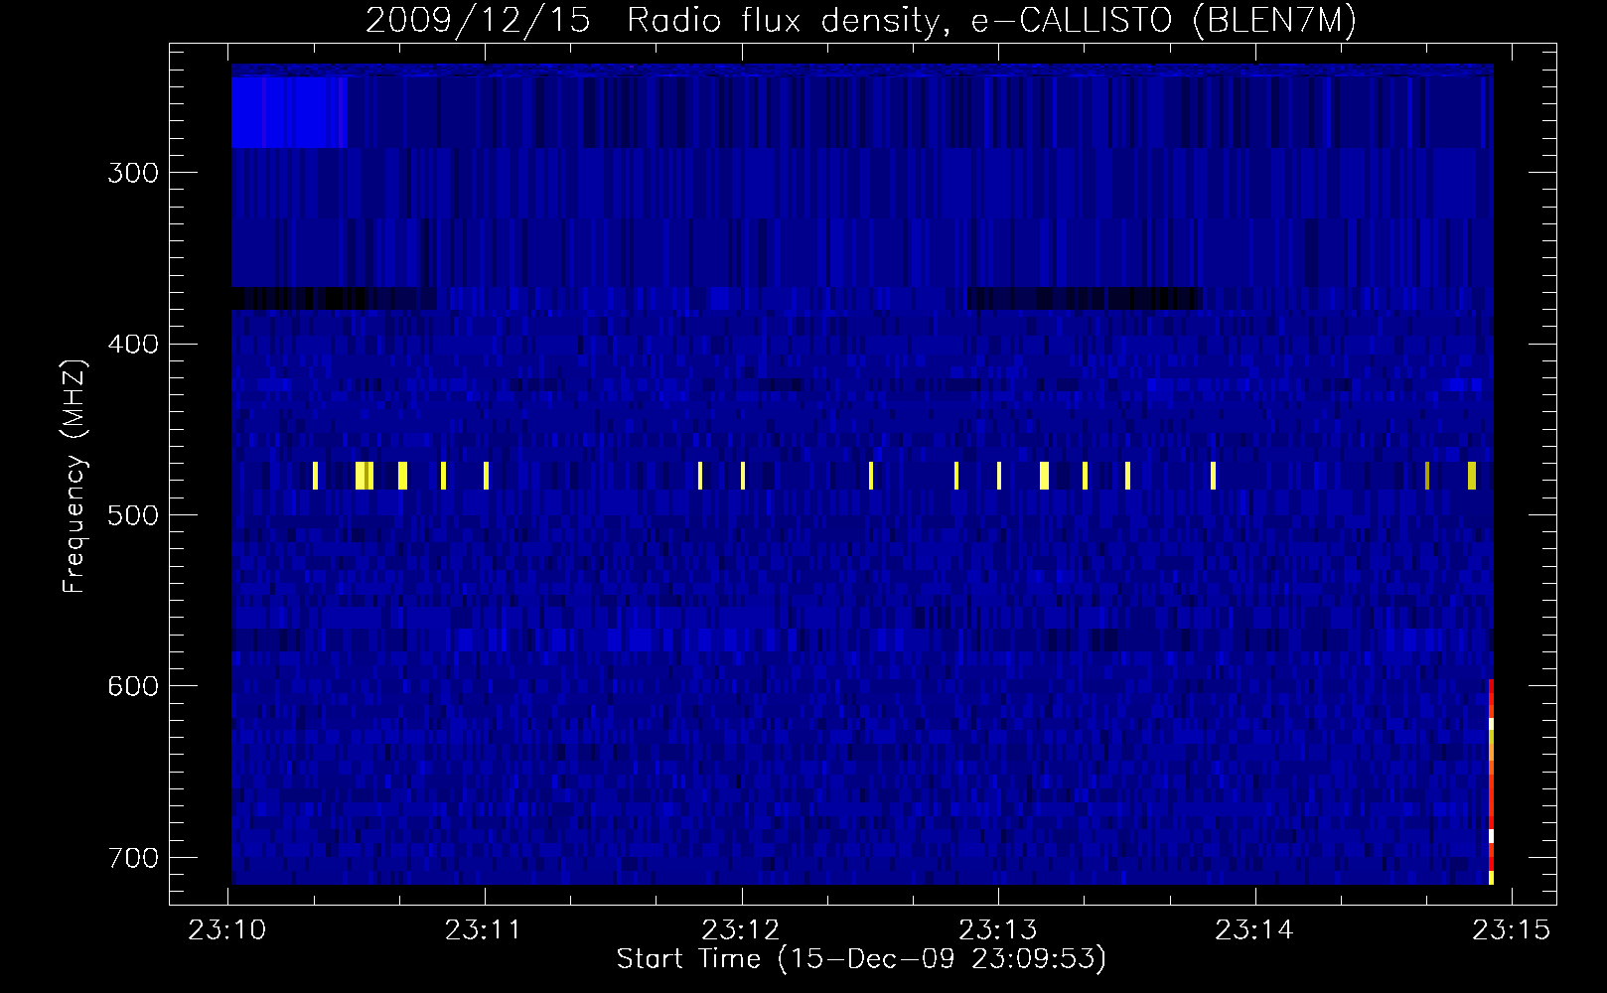This screenshot has width=1607, height=993.
Task: Select the 600 frequency tick label
Action: pyautogui.click(x=133, y=686)
